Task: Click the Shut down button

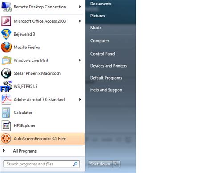Action: click(x=100, y=164)
